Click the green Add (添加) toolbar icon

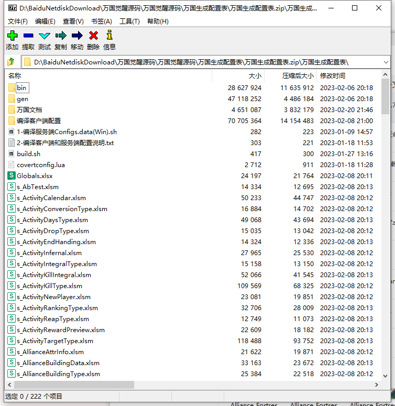pyautogui.click(x=12, y=36)
